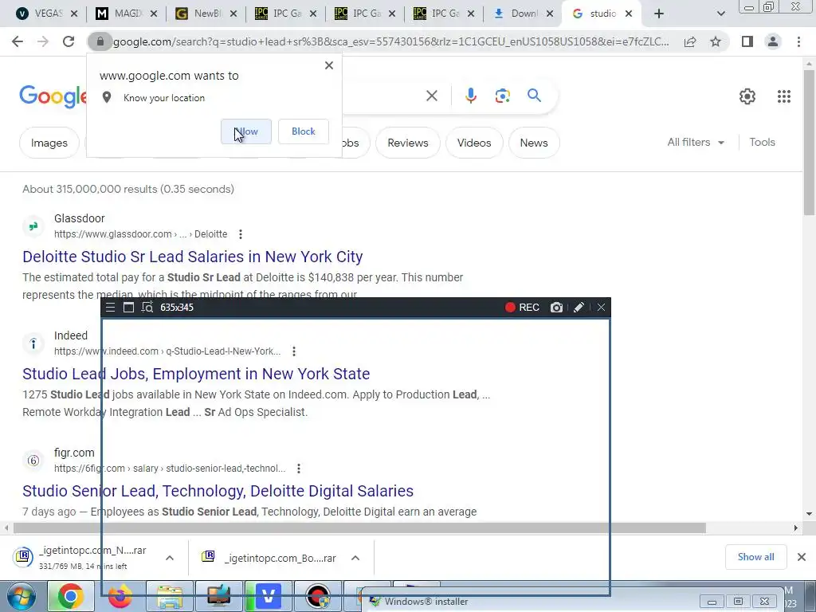The height and width of the screenshot is (612, 816).
Task: Switch recorder to full screen mode
Action: pyautogui.click(x=128, y=308)
